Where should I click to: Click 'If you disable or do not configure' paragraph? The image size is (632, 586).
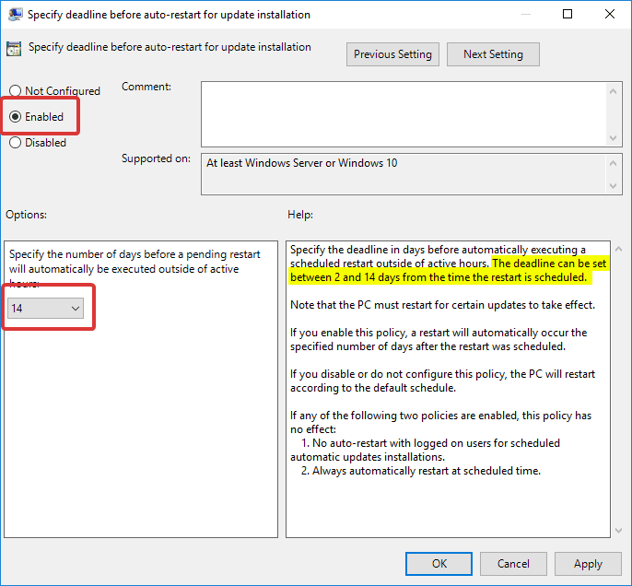coord(442,381)
